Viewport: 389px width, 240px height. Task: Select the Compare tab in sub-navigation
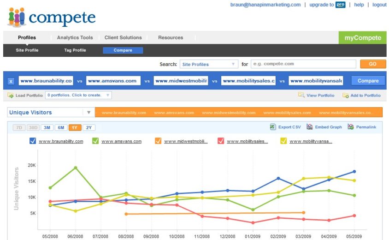click(x=123, y=50)
